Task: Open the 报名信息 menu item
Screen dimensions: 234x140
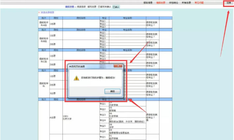Action: [x=148, y=3]
